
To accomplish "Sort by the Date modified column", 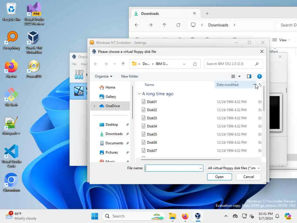I will (x=227, y=85).
